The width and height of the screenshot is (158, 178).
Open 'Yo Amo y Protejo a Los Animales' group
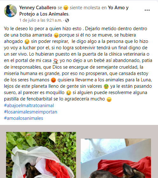coord(74,11)
